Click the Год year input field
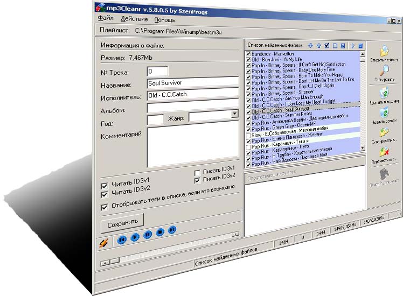 156,119
